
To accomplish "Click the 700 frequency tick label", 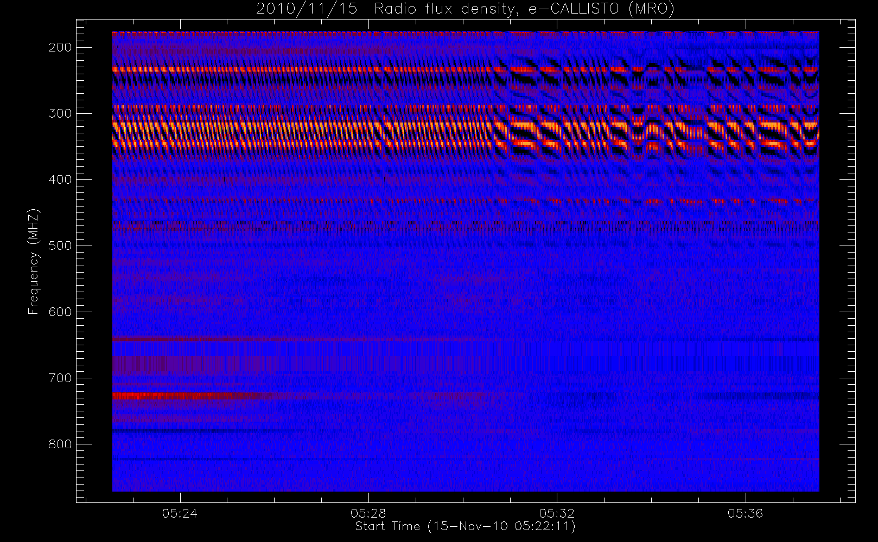I will tap(60, 378).
